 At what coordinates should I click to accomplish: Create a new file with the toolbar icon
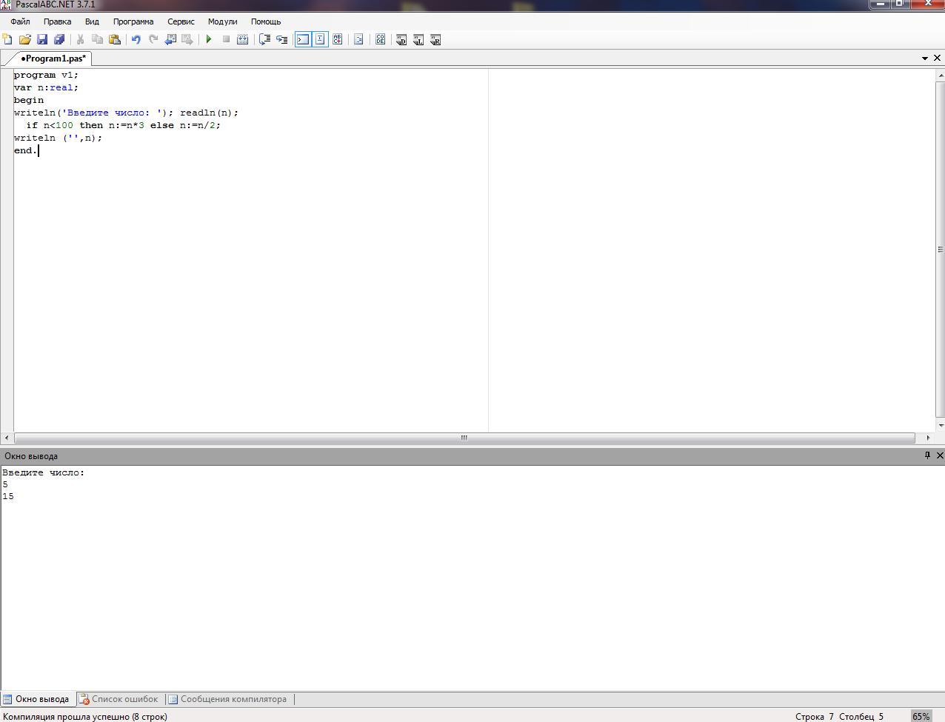(7, 39)
